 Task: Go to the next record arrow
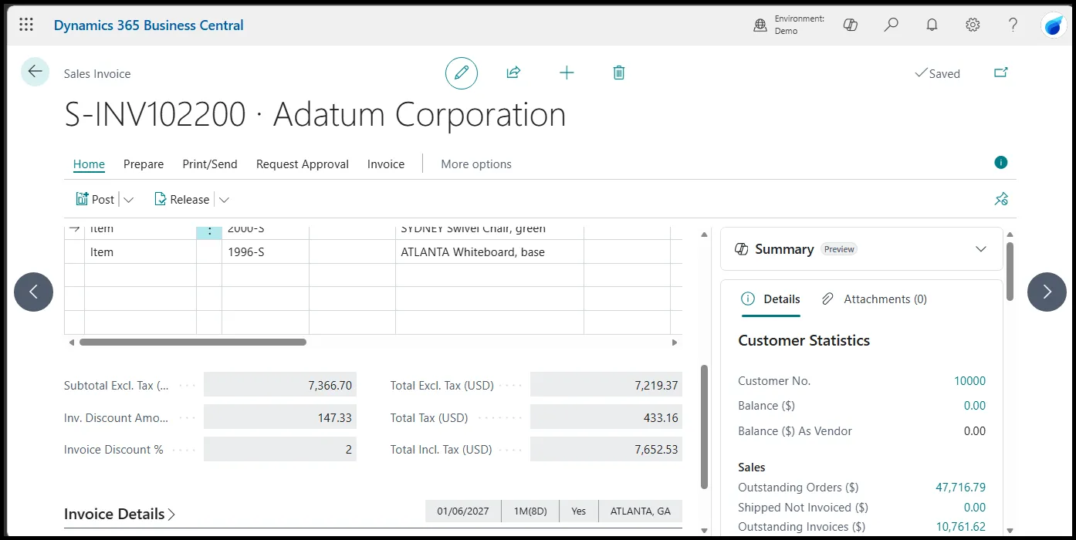tap(1047, 292)
